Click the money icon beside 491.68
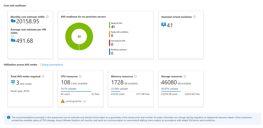Image resolution: width=263 pixels, height=128 pixels. [13, 40]
